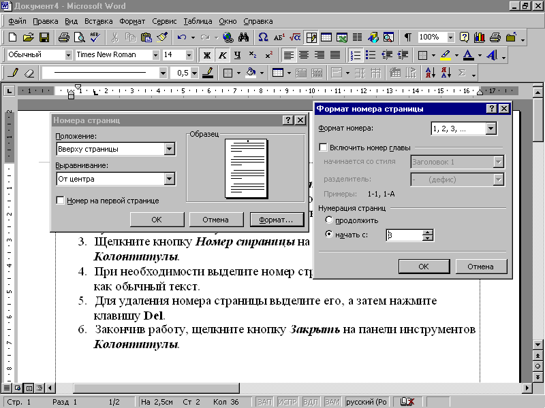Enable the Включить номер главы checkbox

(323, 148)
